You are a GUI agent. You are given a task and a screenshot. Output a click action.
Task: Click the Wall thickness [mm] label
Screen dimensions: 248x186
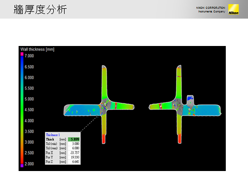pyautogui.click(x=37, y=50)
